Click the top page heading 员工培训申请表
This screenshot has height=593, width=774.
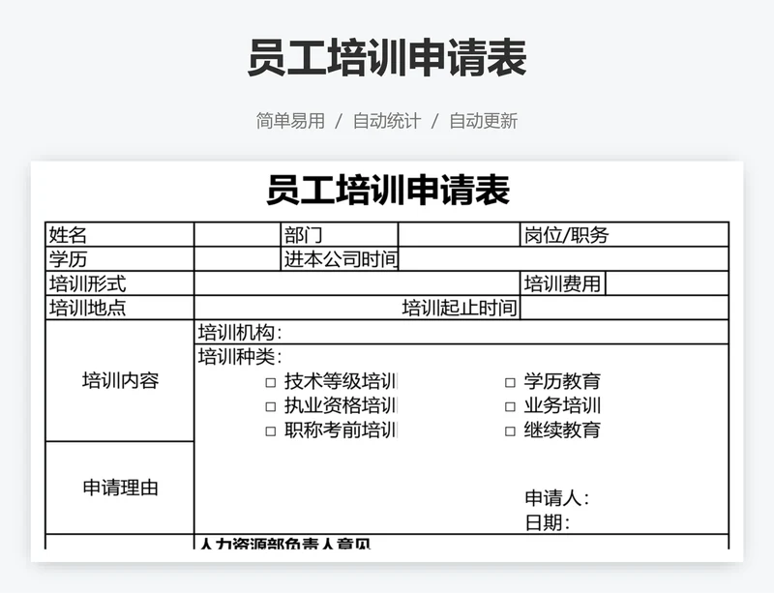[x=387, y=58]
